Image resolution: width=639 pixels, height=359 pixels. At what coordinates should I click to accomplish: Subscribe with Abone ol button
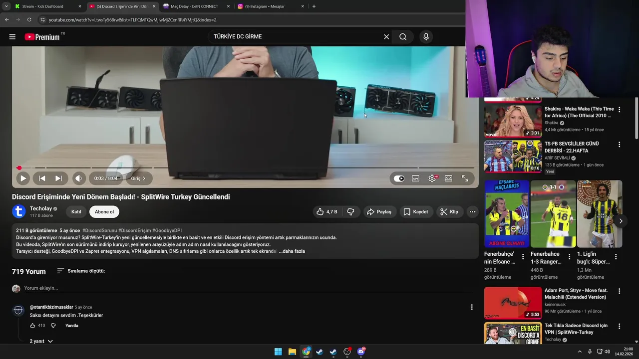pos(104,212)
